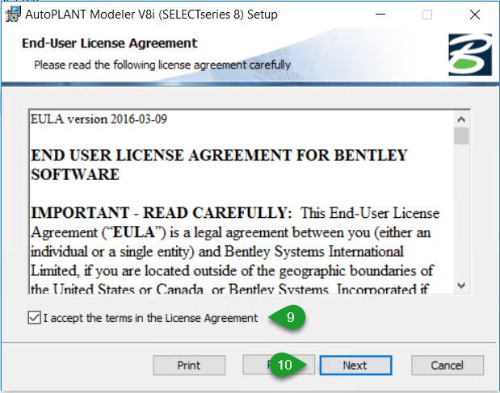Screen dimensions: 500x393
Task: Click the scroll down arrow in EULA box
Action: (461, 285)
